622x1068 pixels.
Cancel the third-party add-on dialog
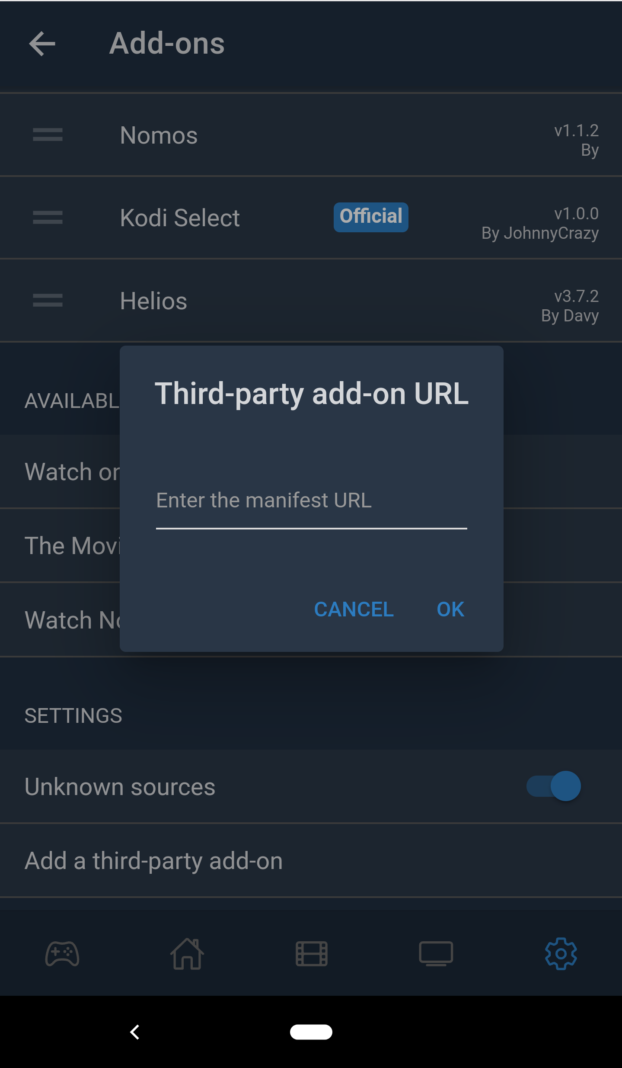[354, 609]
